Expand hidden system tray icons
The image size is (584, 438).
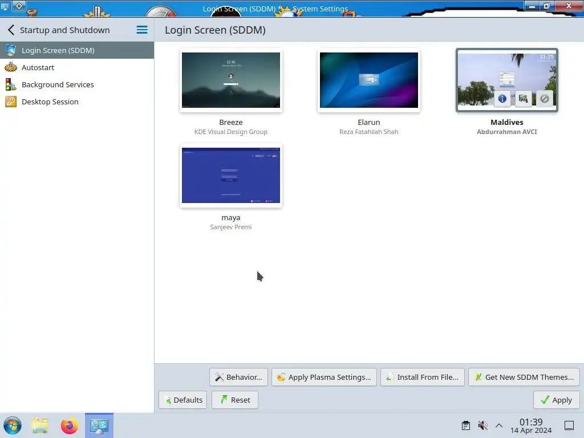point(499,425)
